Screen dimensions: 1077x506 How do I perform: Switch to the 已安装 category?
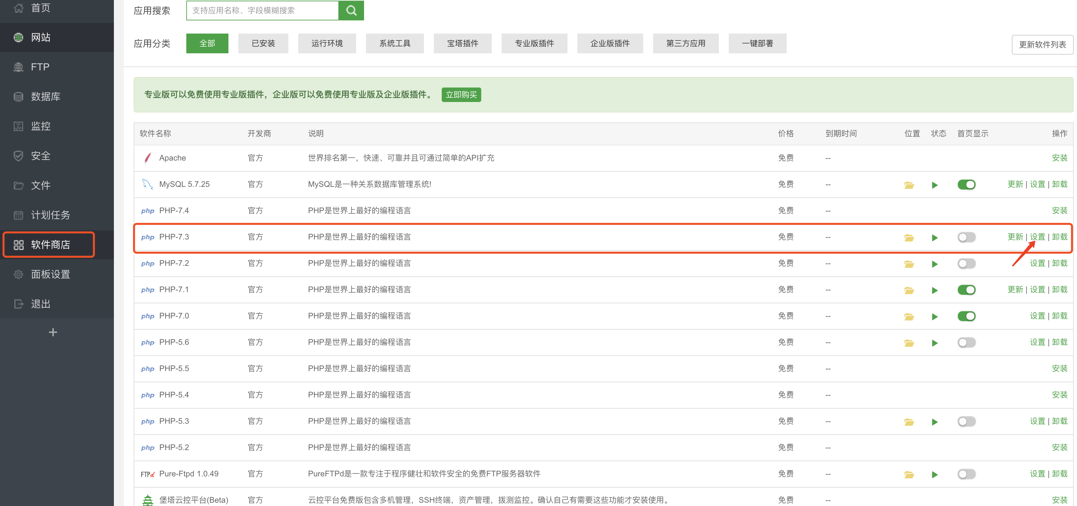click(263, 43)
